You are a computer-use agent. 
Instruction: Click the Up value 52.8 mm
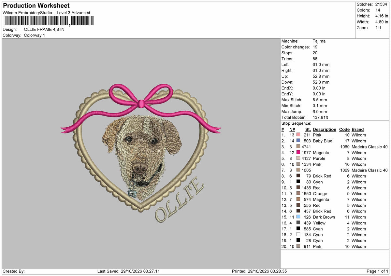coord(321,76)
